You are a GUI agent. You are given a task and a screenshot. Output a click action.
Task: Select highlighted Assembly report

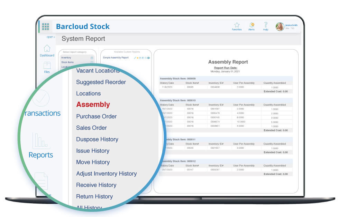(x=93, y=105)
